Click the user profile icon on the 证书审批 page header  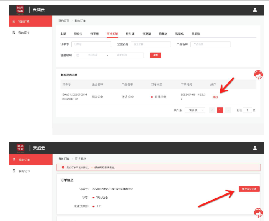[255, 148]
